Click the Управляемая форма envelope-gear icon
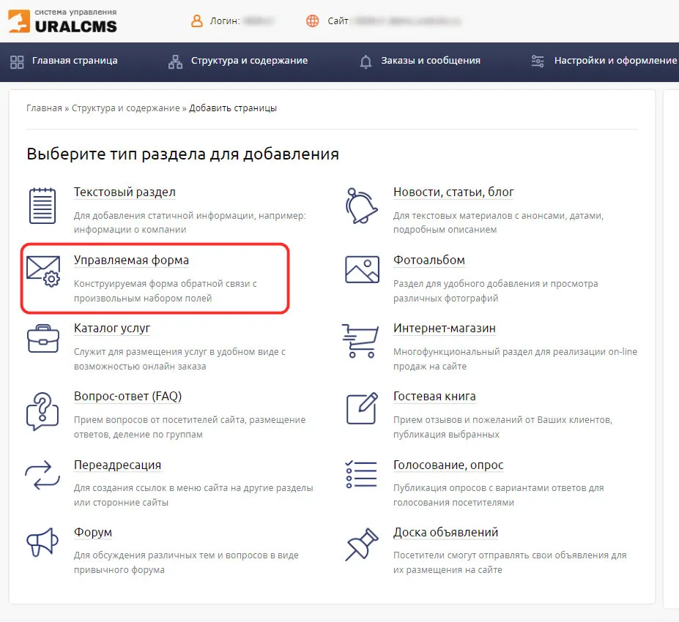 (43, 271)
